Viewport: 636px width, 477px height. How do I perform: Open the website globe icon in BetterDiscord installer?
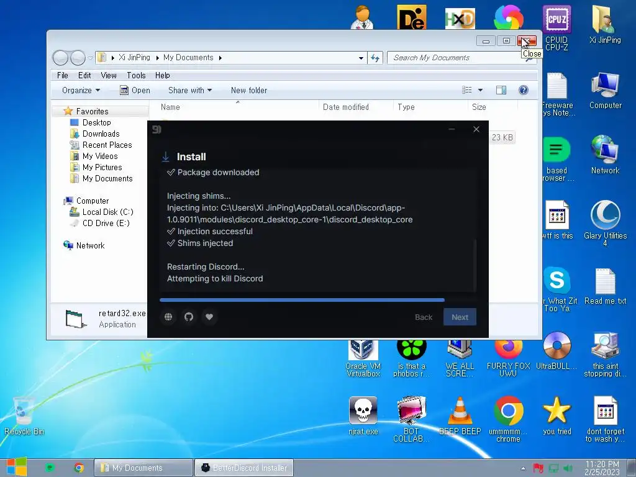point(168,317)
